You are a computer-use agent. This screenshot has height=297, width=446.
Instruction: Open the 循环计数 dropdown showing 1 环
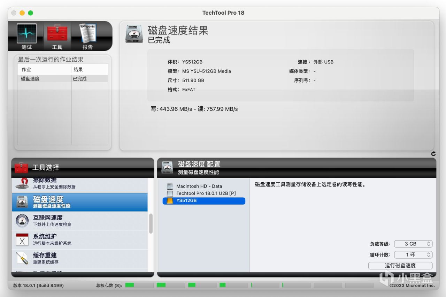pyautogui.click(x=413, y=255)
